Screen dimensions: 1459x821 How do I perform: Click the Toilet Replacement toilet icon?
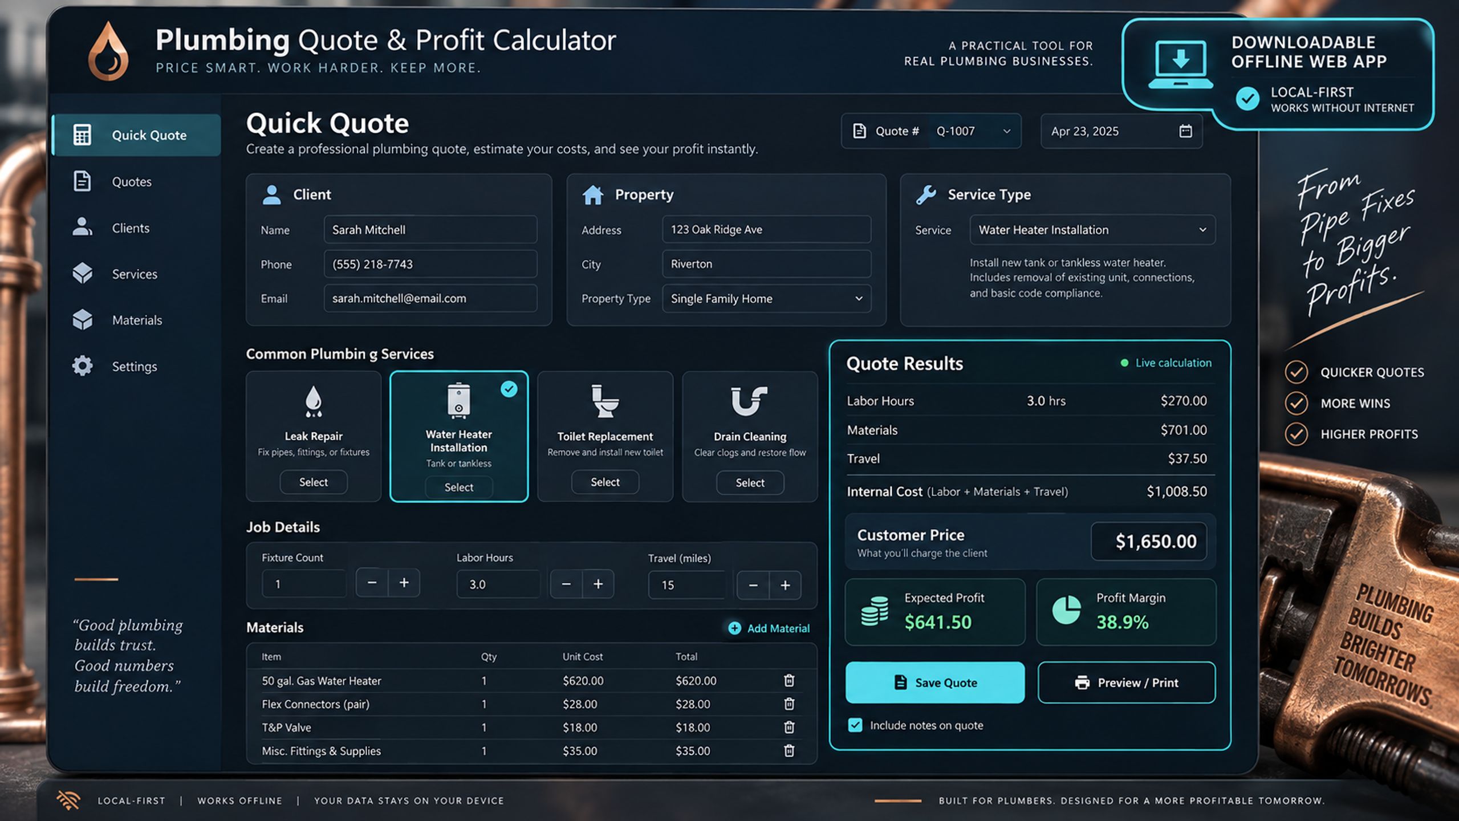604,401
